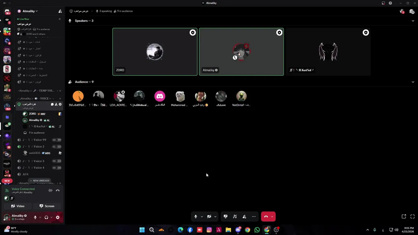Open Discord direct messages home icon
The height and width of the screenshot is (235, 418).
click(7, 12)
